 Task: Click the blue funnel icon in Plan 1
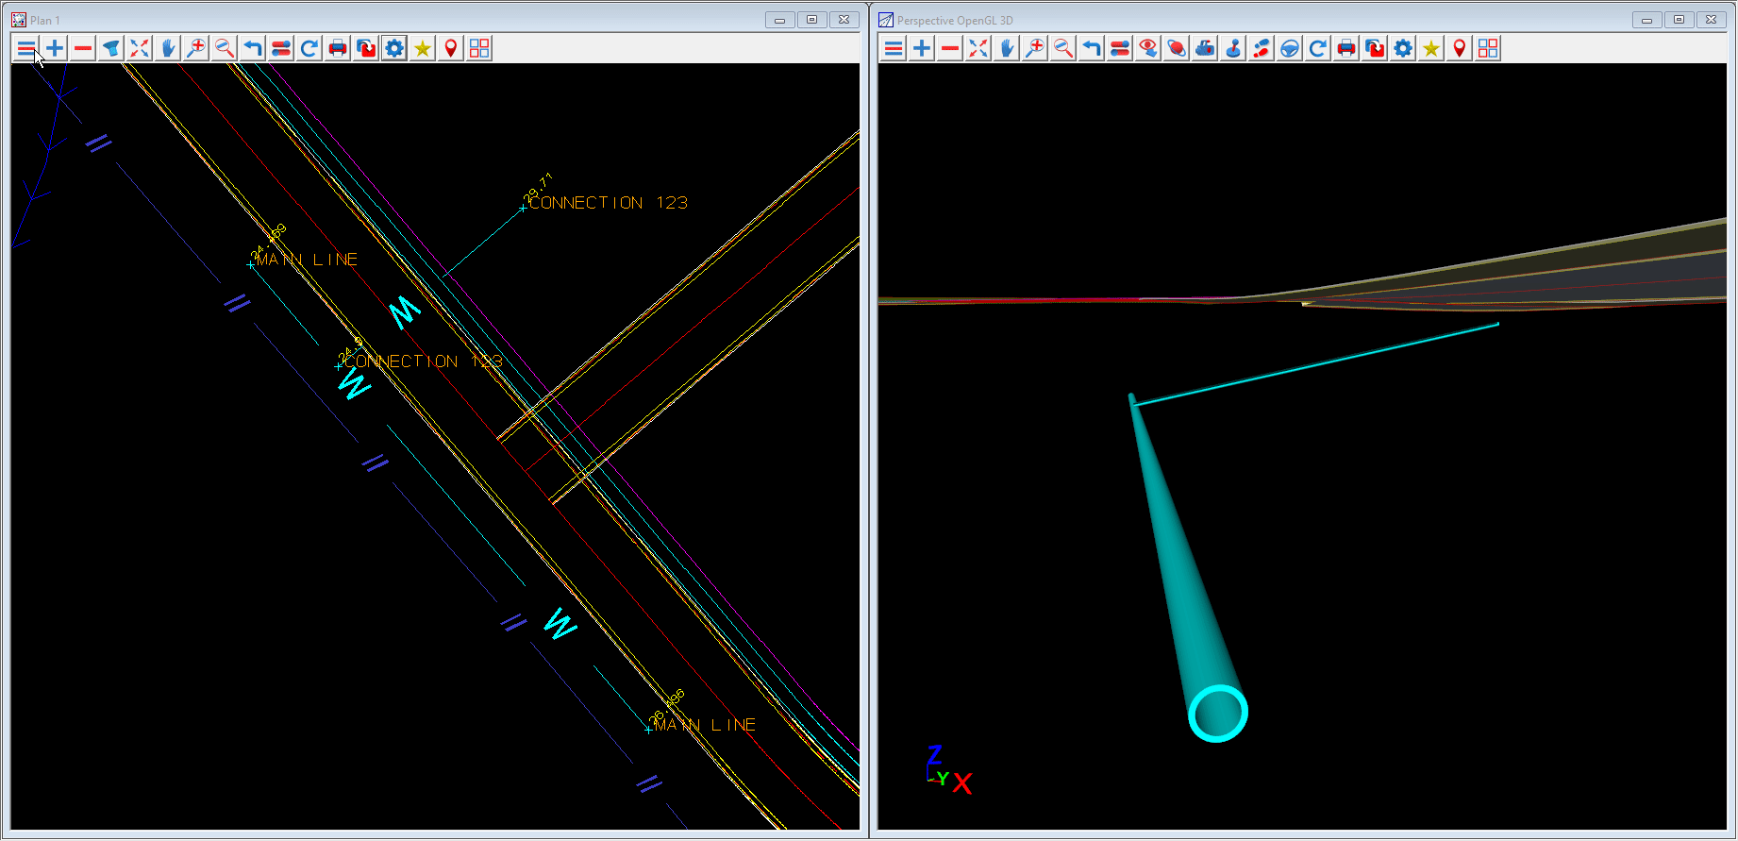(111, 48)
